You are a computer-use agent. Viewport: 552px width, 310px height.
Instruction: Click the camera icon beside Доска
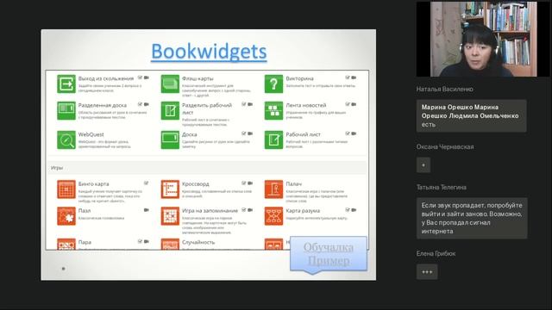click(250, 133)
